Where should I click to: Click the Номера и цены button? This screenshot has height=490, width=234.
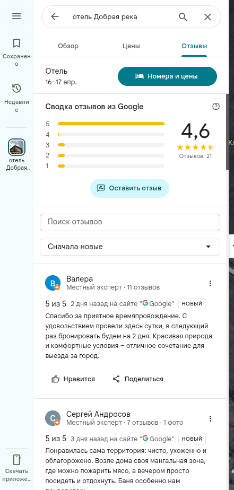coord(167,76)
